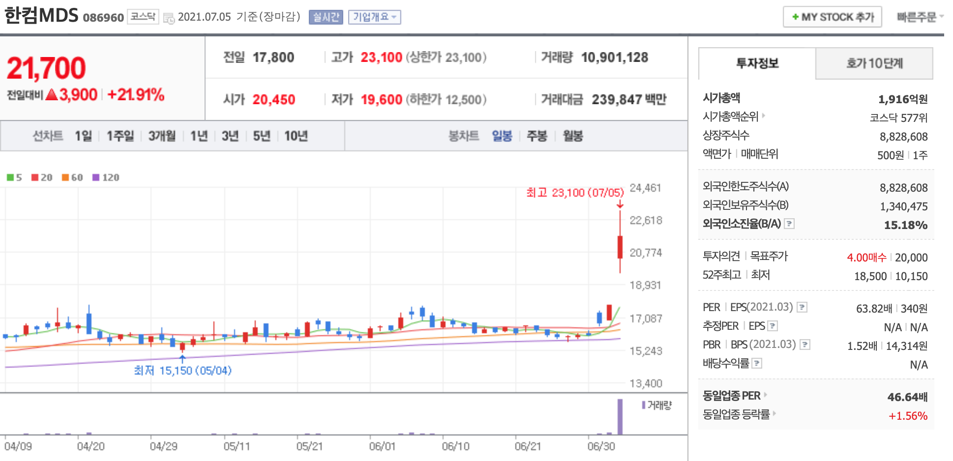
Task: Click the +21.91% change rate
Action: tap(135, 94)
